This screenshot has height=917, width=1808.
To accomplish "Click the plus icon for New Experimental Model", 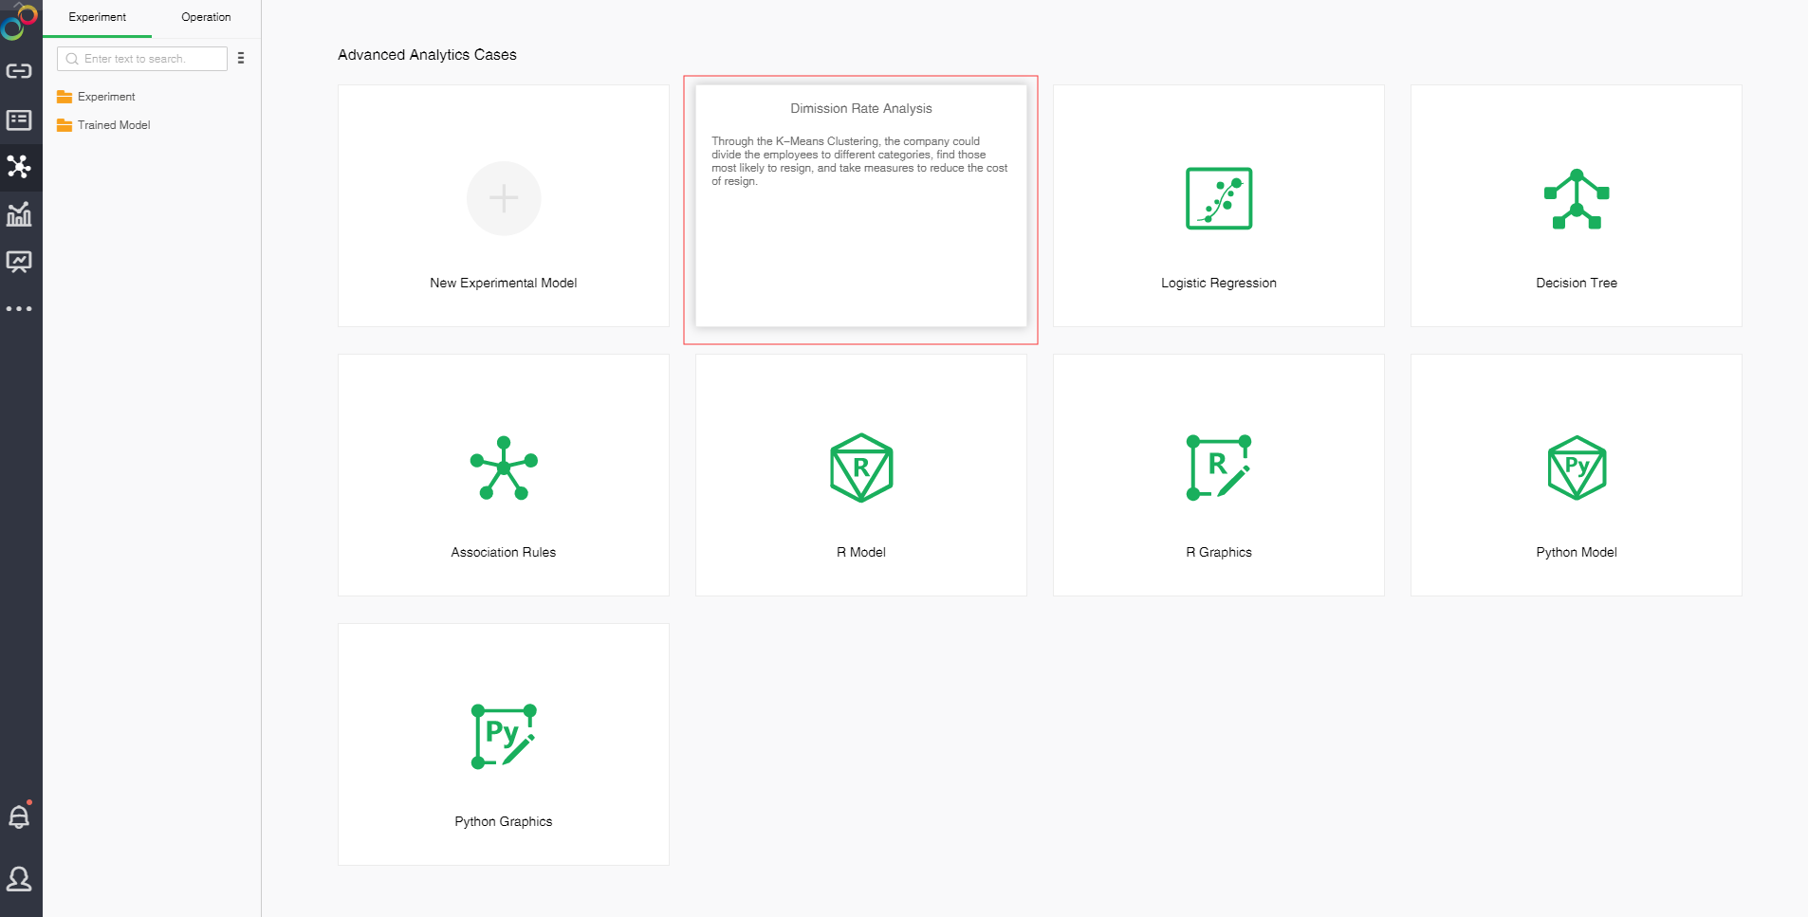I will 503,198.
